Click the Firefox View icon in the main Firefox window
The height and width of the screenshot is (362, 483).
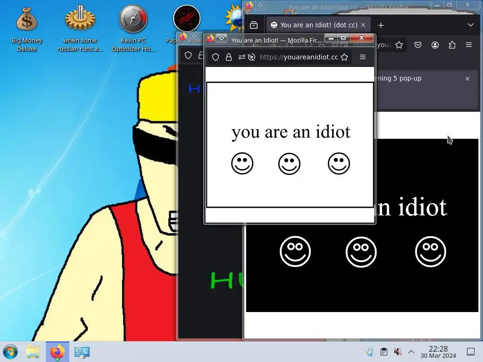tap(253, 25)
